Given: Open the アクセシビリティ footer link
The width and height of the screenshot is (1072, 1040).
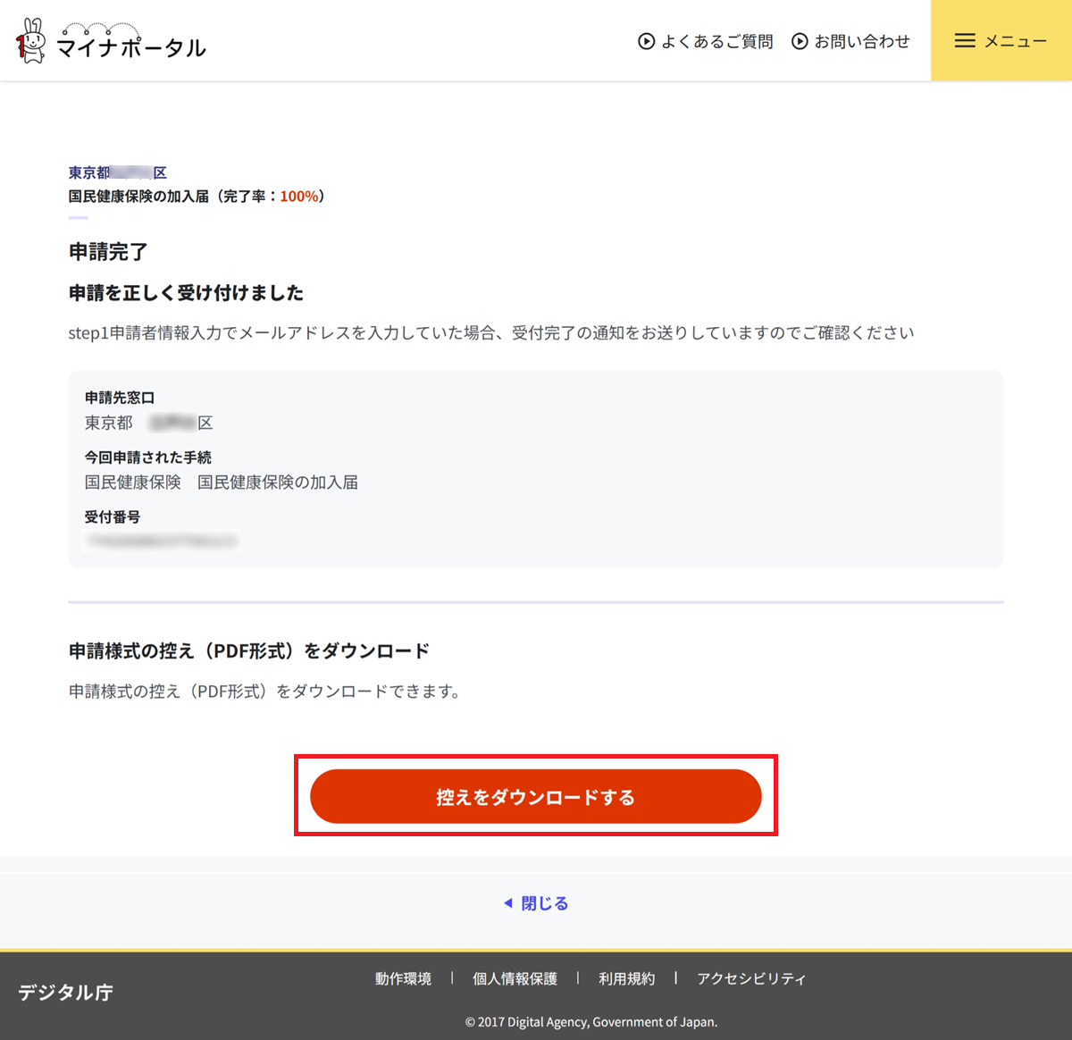Looking at the screenshot, I should (x=751, y=978).
